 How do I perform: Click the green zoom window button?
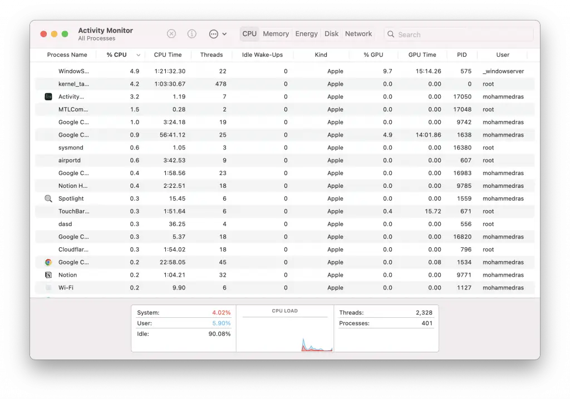point(65,34)
